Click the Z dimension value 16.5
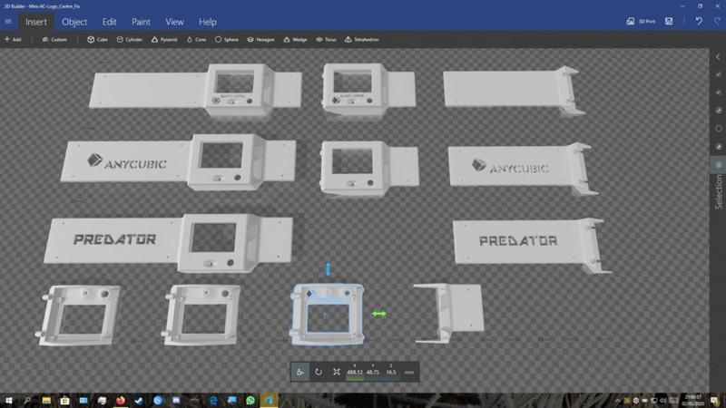The image size is (726, 408). pos(391,372)
